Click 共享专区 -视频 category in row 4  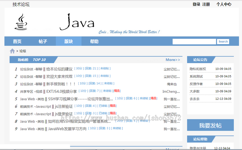(31, 91)
